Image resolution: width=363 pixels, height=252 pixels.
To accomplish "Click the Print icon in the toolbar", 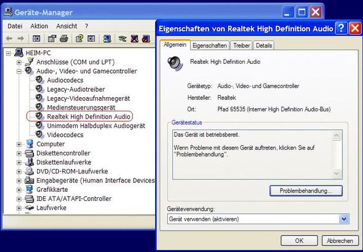I will (64, 39).
